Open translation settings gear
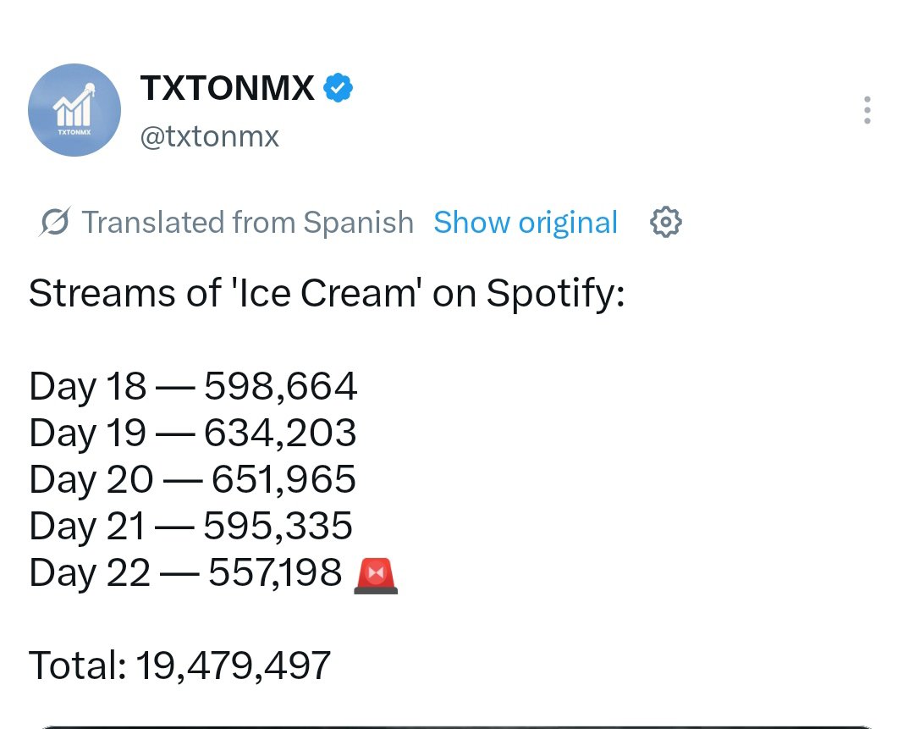The image size is (914, 729). click(x=666, y=222)
